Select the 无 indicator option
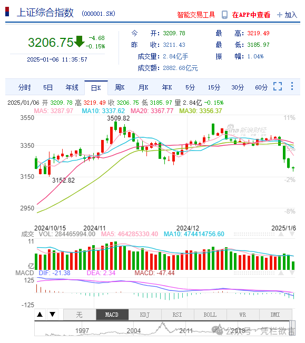The height and width of the screenshot is (343, 305). 80,315
